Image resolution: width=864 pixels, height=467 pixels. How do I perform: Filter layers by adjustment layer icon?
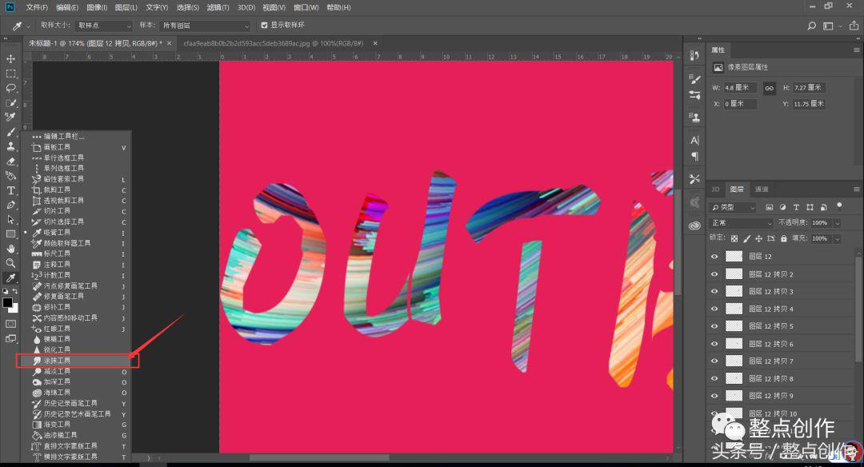coord(782,207)
